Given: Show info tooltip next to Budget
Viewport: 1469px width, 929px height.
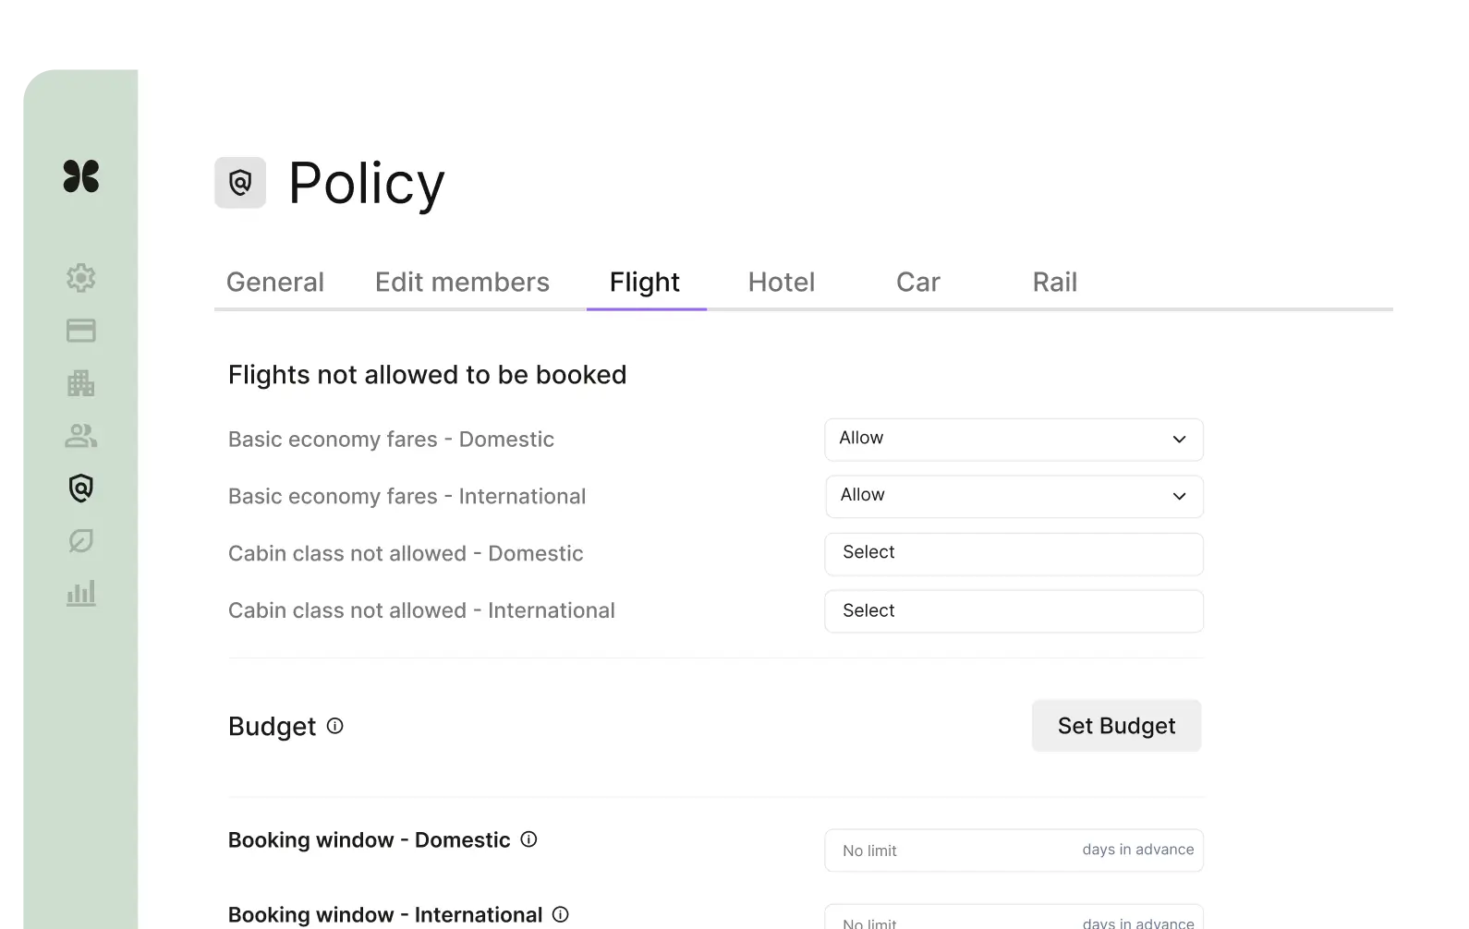Looking at the screenshot, I should 335,726.
